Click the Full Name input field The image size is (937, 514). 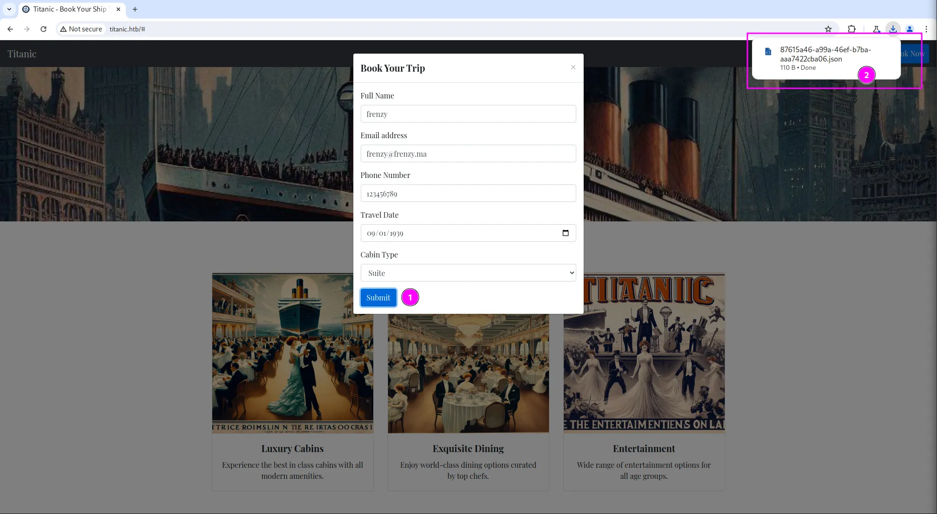[468, 114]
